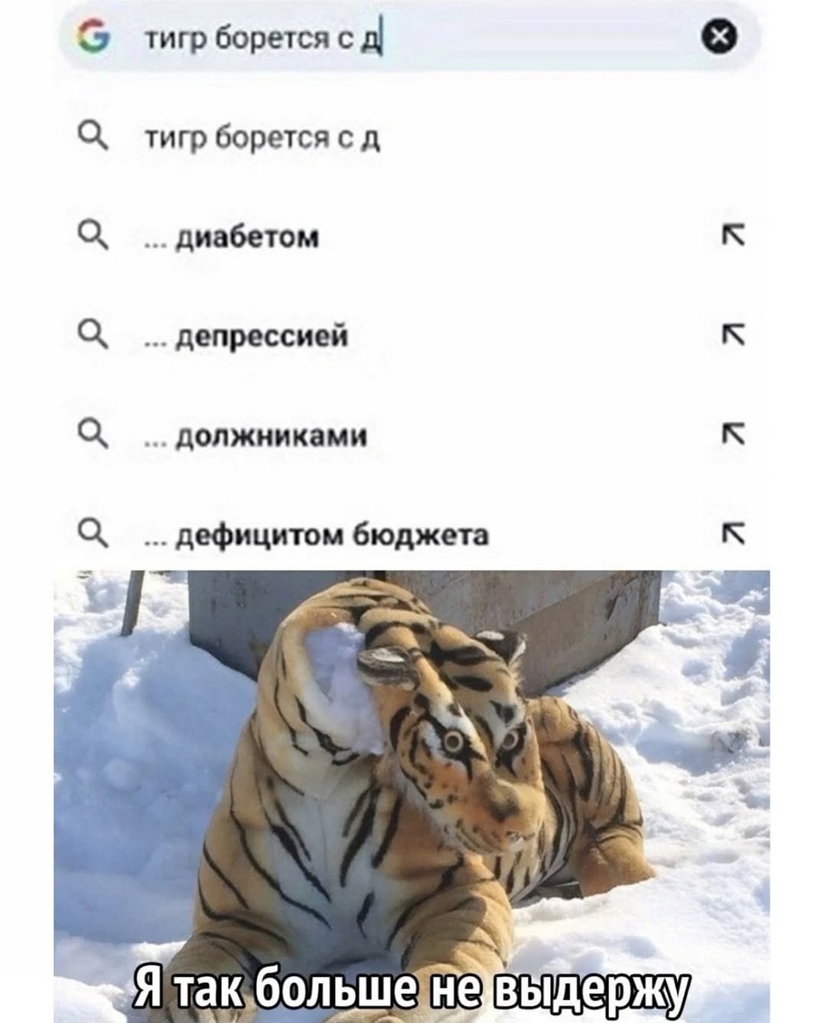Insert 'дефицитом бюджета' using its arrow icon

[734, 535]
